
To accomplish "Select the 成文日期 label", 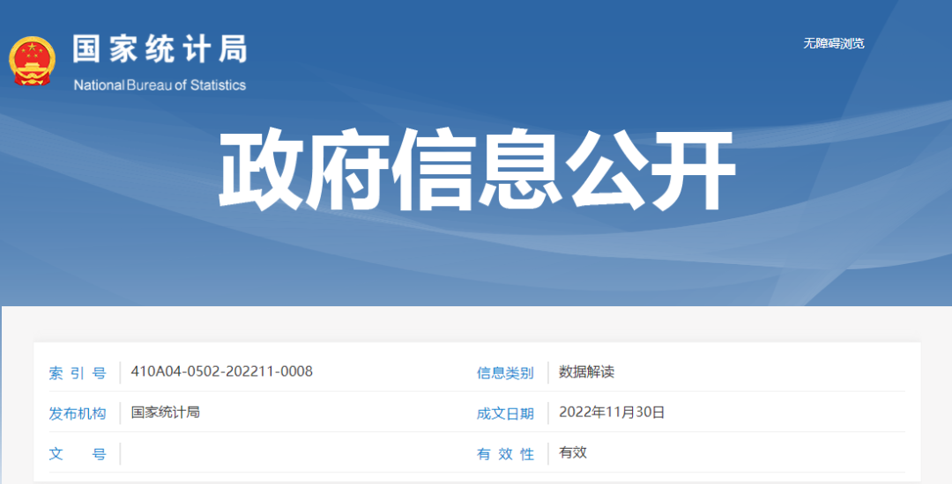I will [x=505, y=414].
